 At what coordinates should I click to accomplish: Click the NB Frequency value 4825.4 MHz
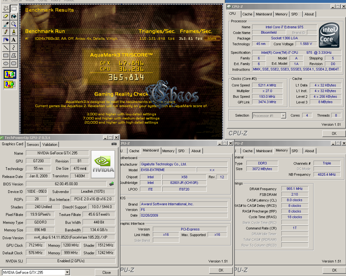(x=327, y=174)
